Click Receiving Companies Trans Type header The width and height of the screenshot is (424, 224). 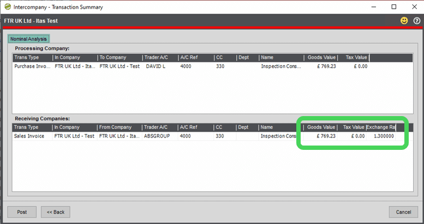pos(32,128)
